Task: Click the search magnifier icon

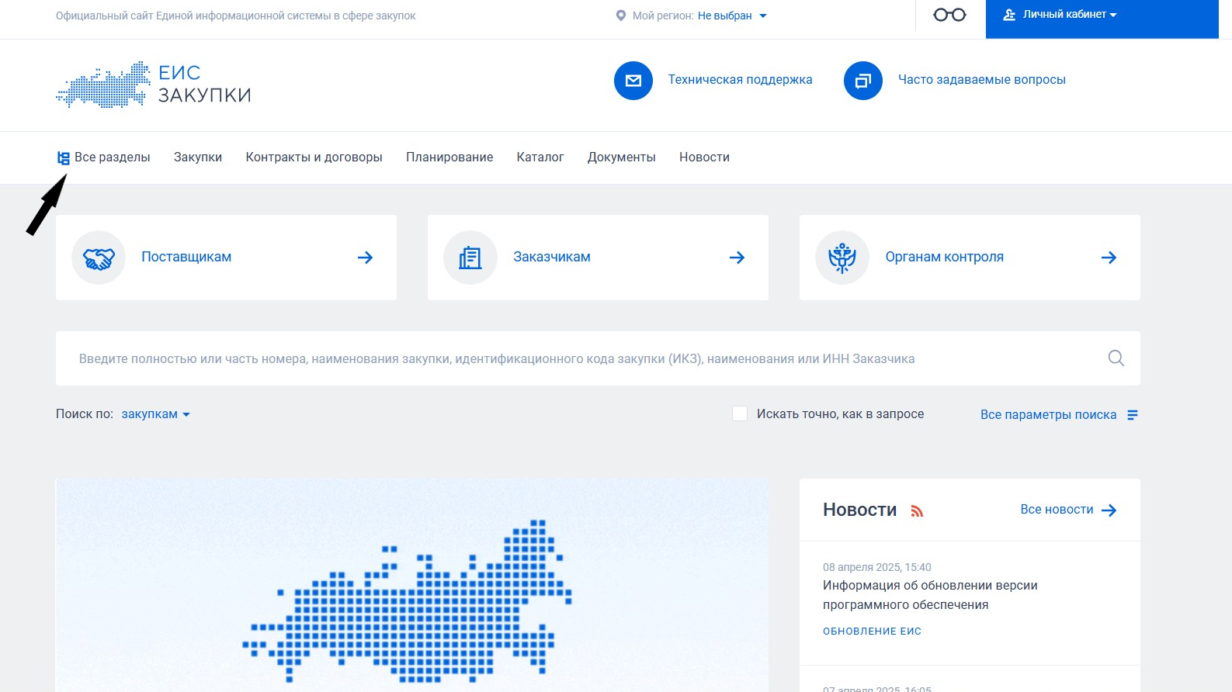Action: click(1116, 358)
